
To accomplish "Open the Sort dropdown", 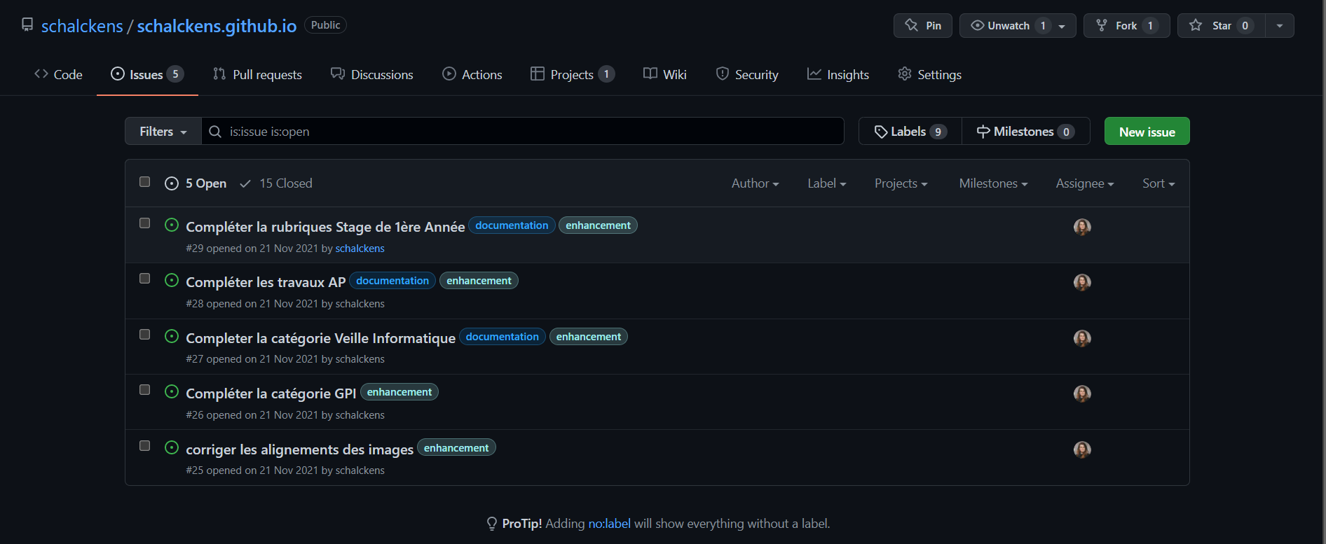I will (1158, 183).
